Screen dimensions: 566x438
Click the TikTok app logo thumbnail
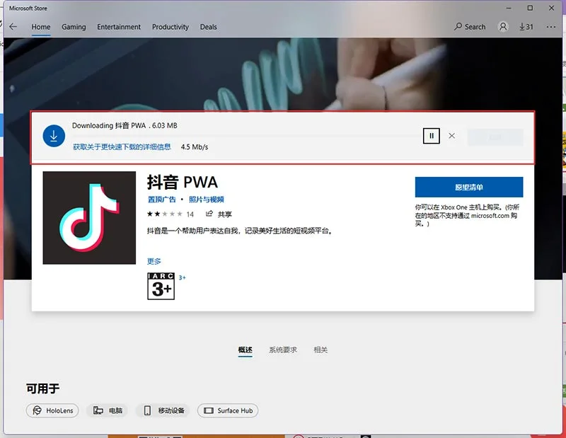(89, 218)
